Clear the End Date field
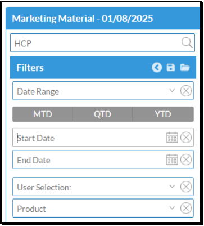 pyautogui.click(x=186, y=159)
